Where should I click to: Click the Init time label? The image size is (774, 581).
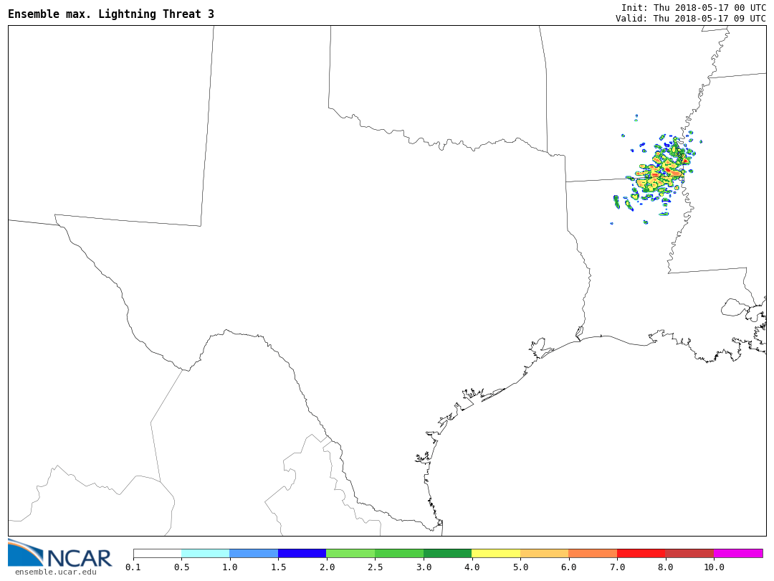coord(693,7)
